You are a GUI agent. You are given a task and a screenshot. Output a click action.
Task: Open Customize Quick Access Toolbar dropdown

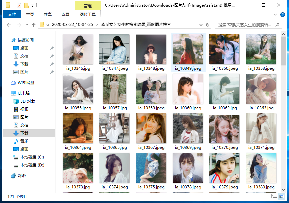pyautogui.click(x=32, y=6)
